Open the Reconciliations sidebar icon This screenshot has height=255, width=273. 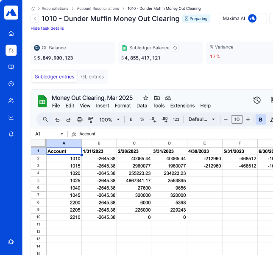[11, 50]
